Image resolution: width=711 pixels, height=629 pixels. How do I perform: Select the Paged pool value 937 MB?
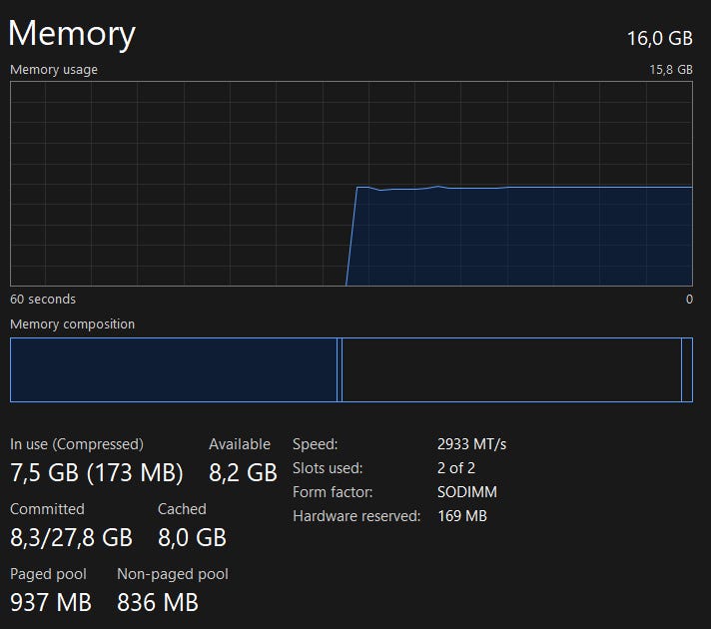click(51, 603)
